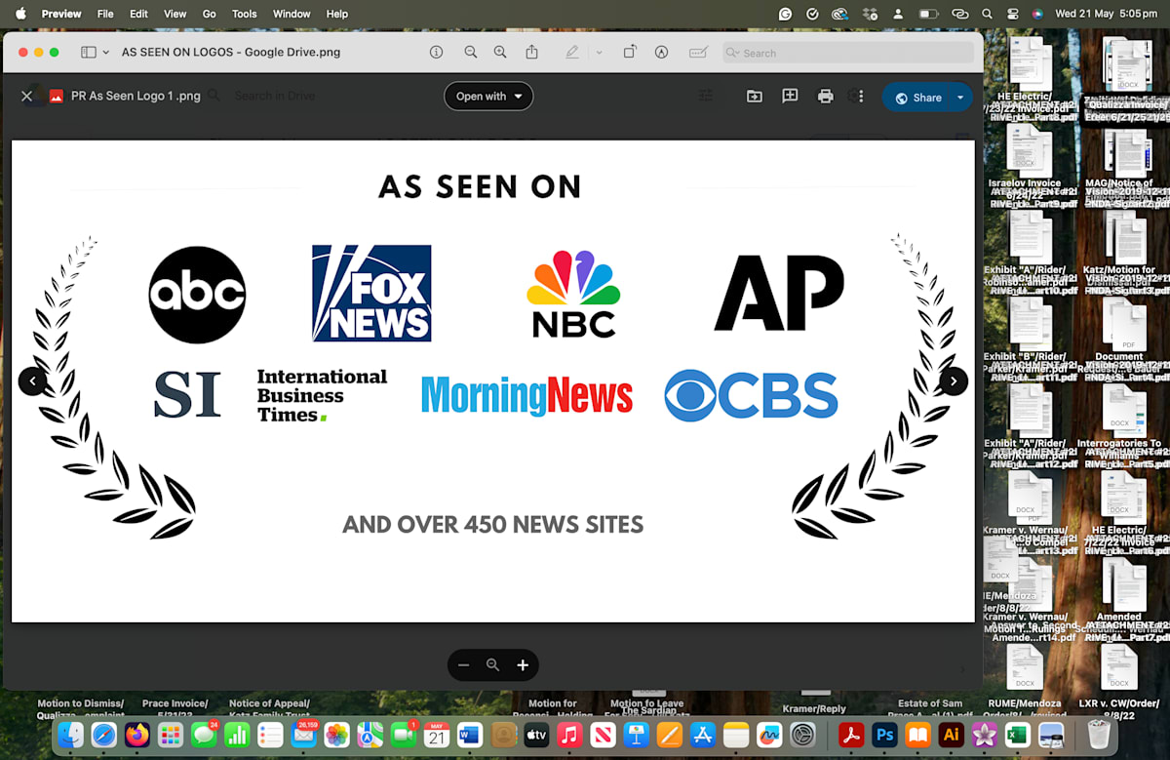The height and width of the screenshot is (760, 1170).
Task: Open the highlight color dropdown arrow
Action: click(599, 52)
